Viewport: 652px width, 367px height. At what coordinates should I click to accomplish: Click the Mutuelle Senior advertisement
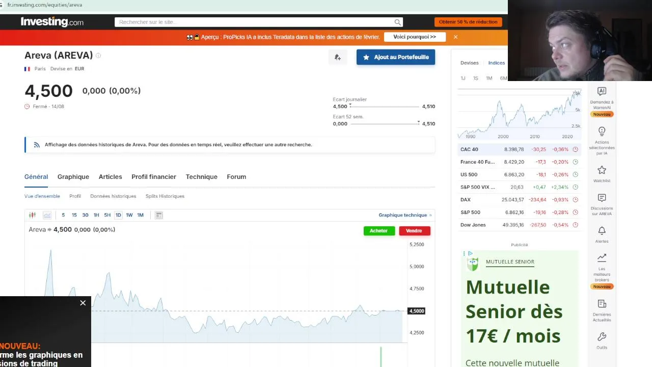coord(520,309)
